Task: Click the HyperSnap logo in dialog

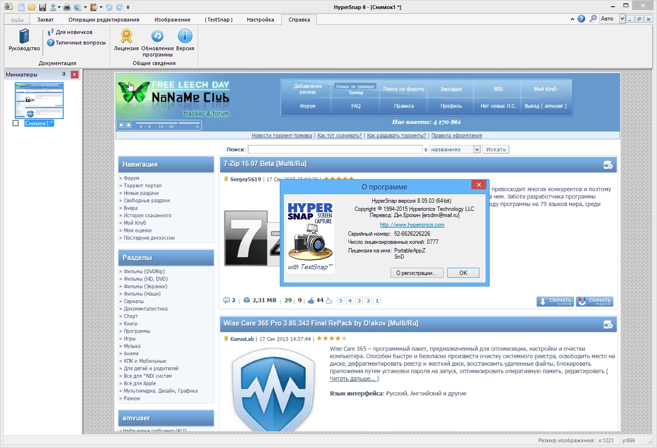Action: pyautogui.click(x=310, y=237)
